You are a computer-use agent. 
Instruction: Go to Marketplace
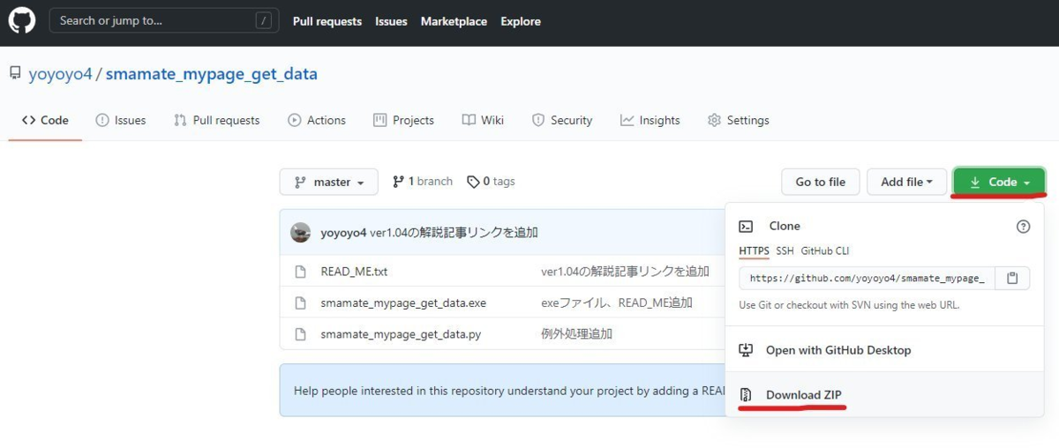tap(454, 21)
